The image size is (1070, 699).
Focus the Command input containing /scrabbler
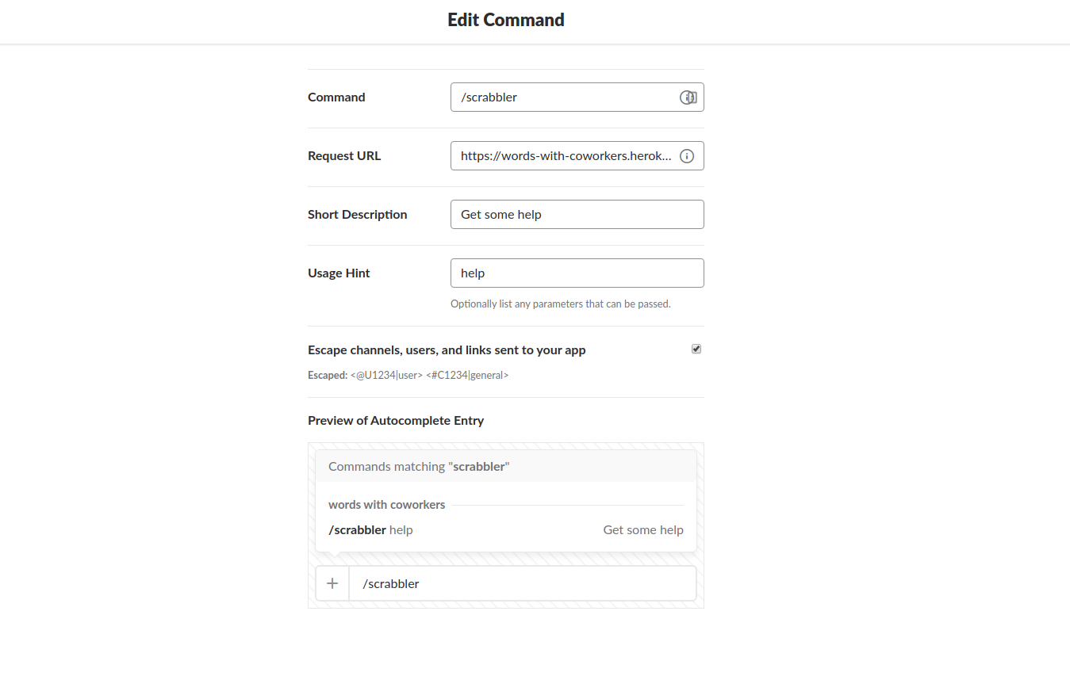tap(577, 97)
